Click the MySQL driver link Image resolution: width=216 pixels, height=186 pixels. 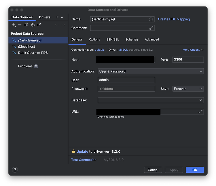click(x=123, y=50)
